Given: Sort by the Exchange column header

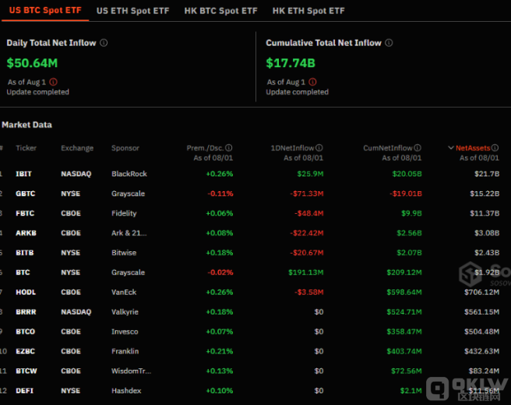Looking at the screenshot, I should [77, 148].
